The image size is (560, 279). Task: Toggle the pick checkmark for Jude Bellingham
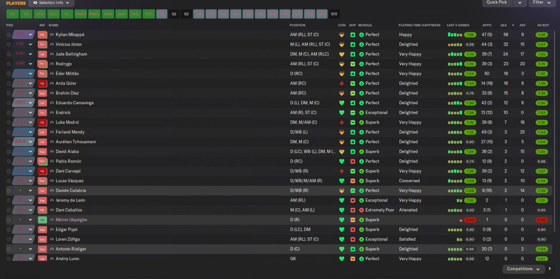tap(8, 54)
